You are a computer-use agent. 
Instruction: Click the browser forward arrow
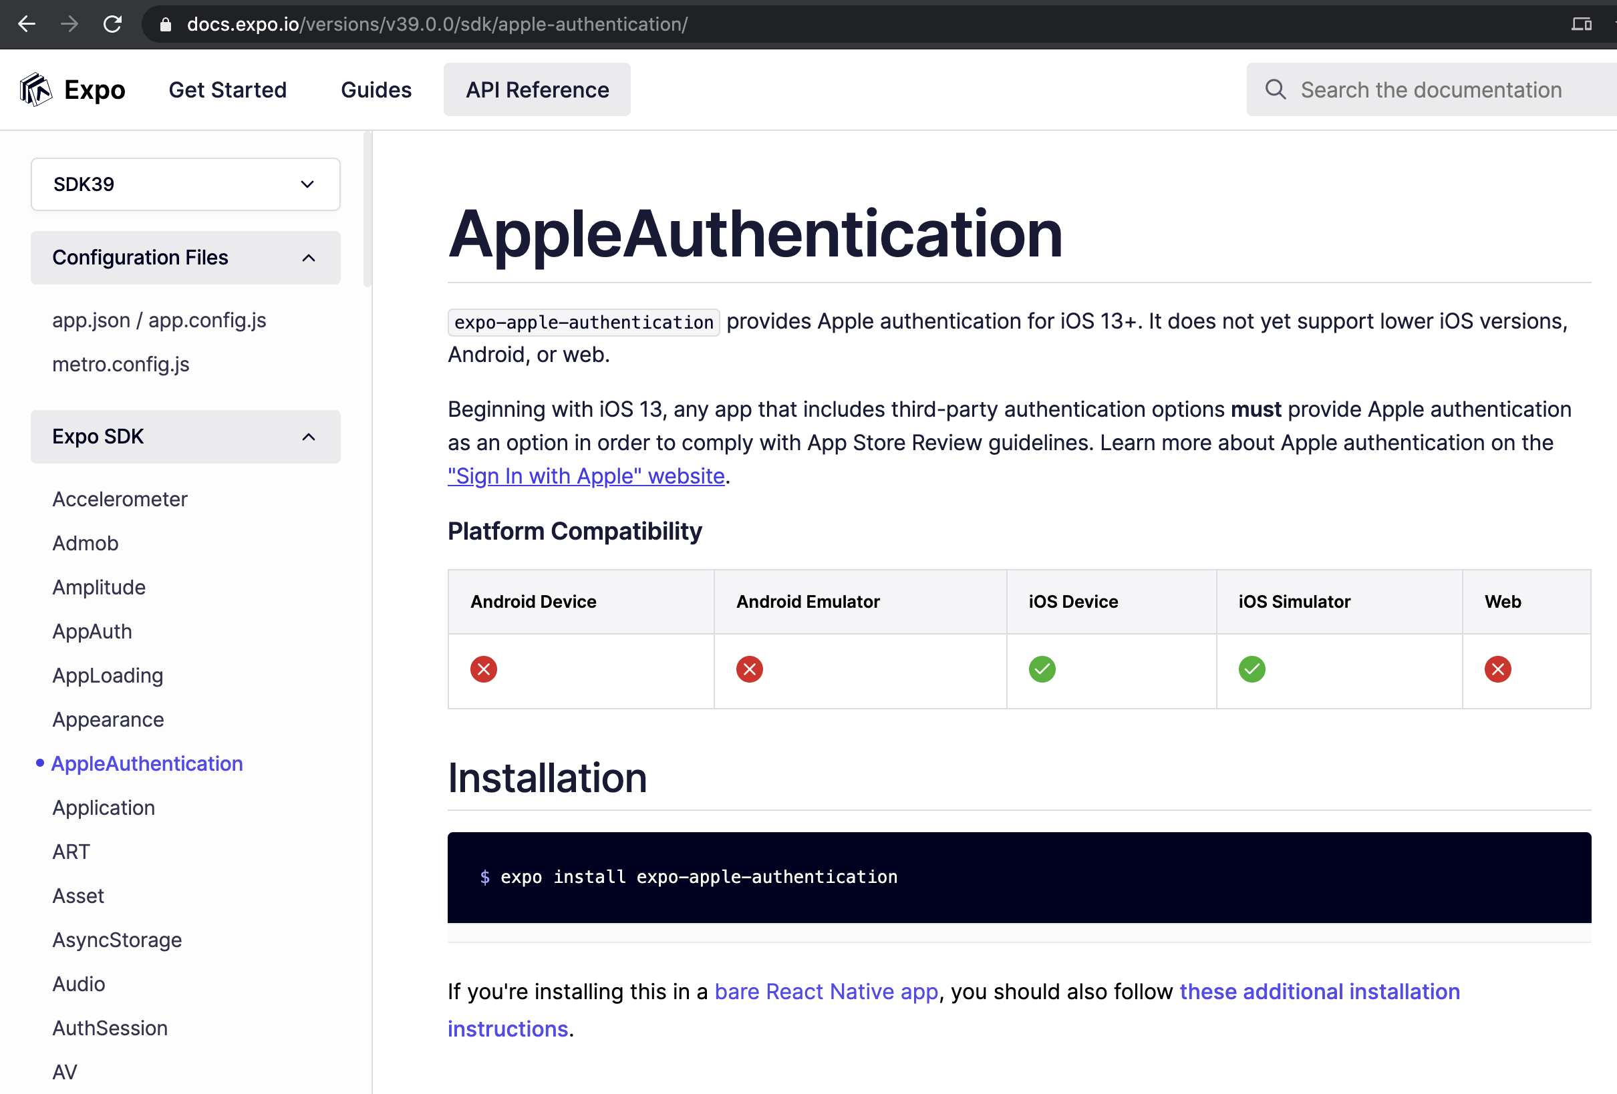(x=69, y=24)
